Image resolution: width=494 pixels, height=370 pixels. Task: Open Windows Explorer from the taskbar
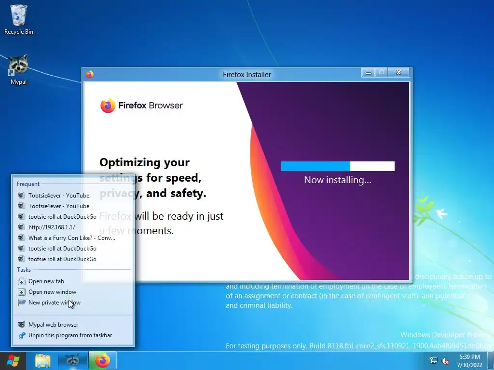[43, 360]
